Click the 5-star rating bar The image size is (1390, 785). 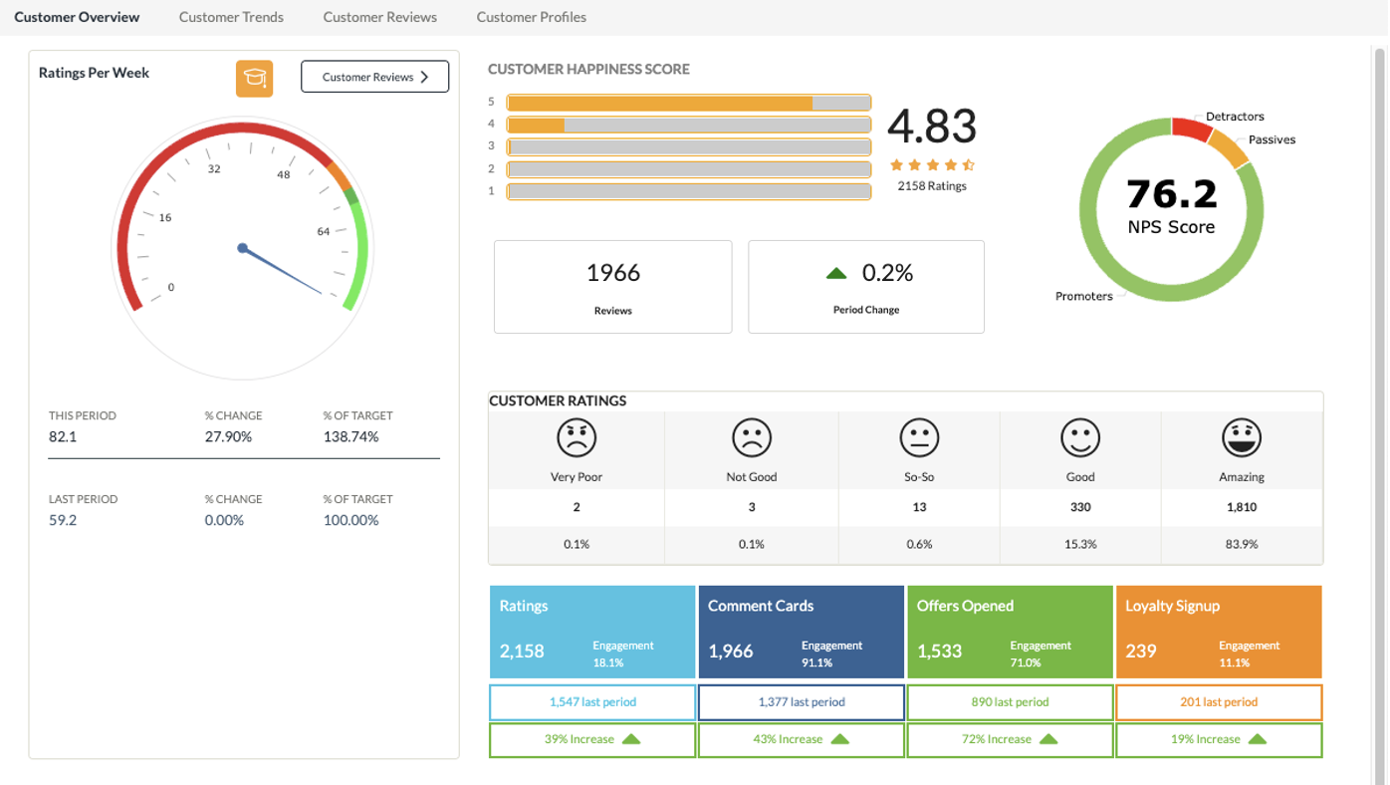[688, 103]
